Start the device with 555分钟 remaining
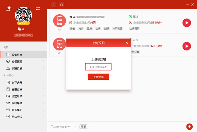The height and width of the screenshot is (132, 197). tap(186, 23)
